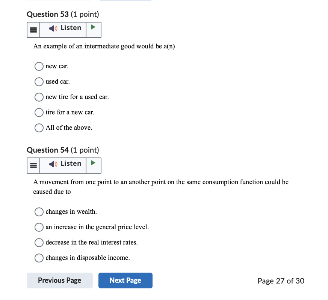The width and height of the screenshot is (328, 300).
Task: Select 'an increase in the general price level.'
Action: (x=39, y=227)
